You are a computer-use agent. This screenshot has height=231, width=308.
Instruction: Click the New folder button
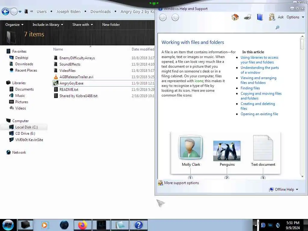point(111,25)
